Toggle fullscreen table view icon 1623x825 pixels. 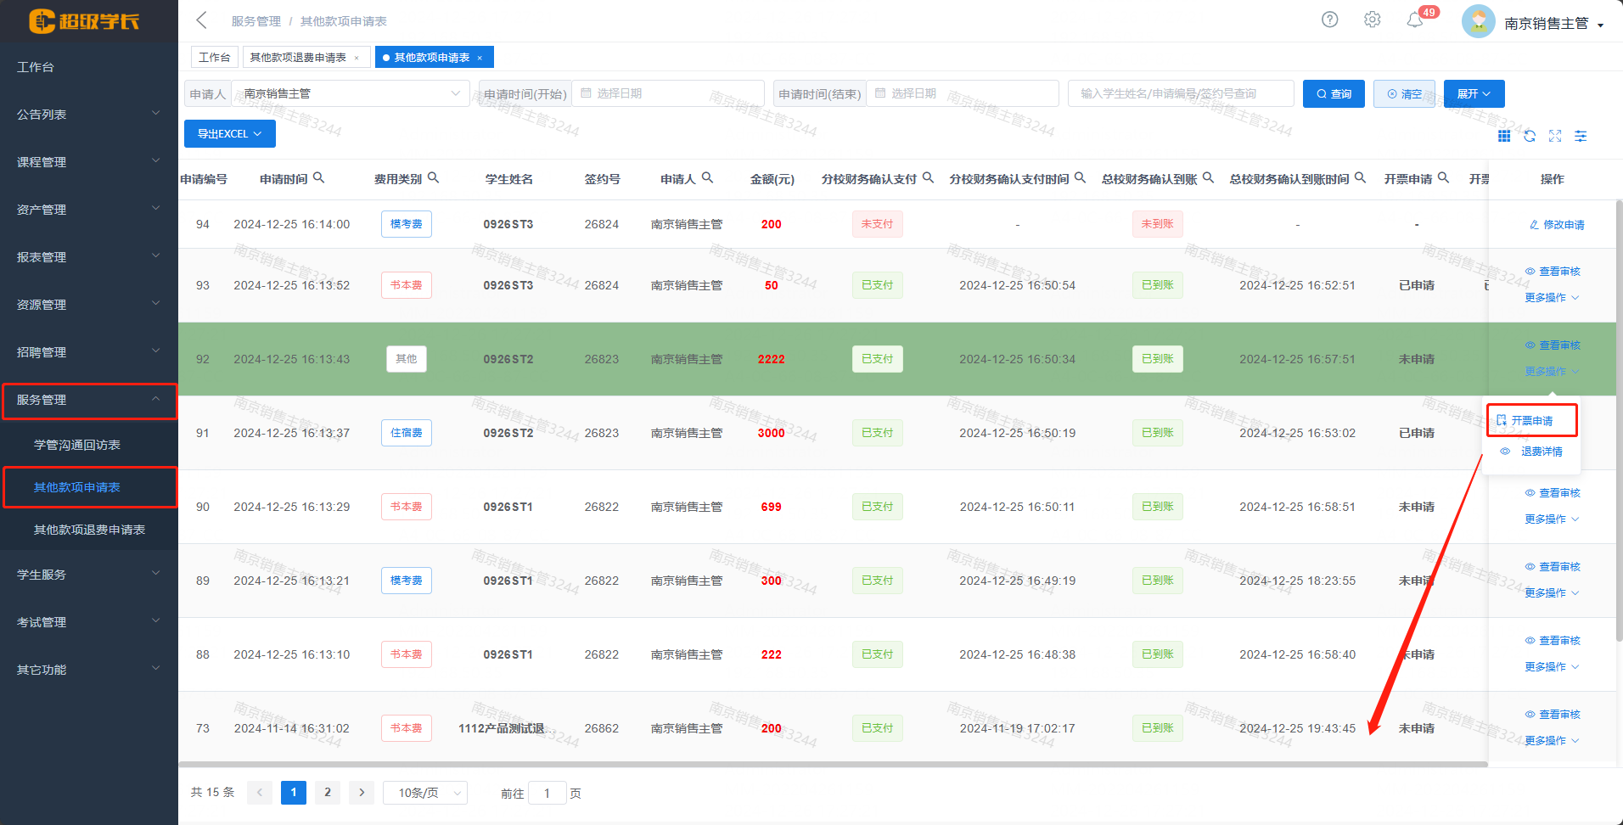tap(1555, 136)
